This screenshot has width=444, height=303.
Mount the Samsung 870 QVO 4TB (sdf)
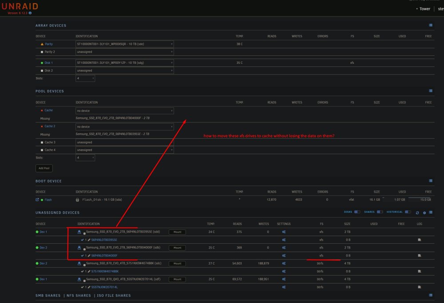pyautogui.click(x=177, y=279)
